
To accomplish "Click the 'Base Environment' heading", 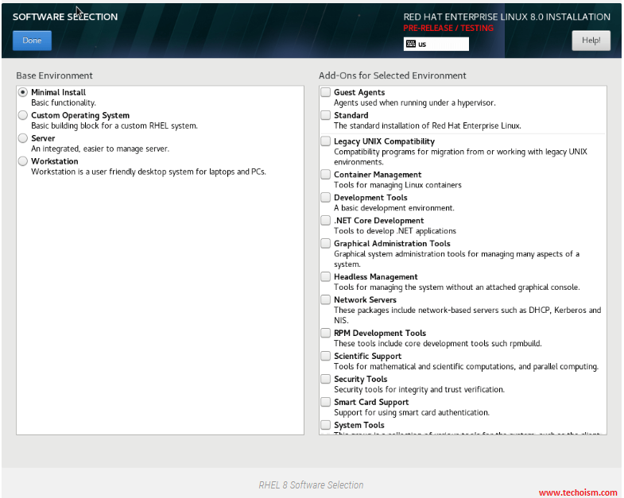I will [55, 75].
